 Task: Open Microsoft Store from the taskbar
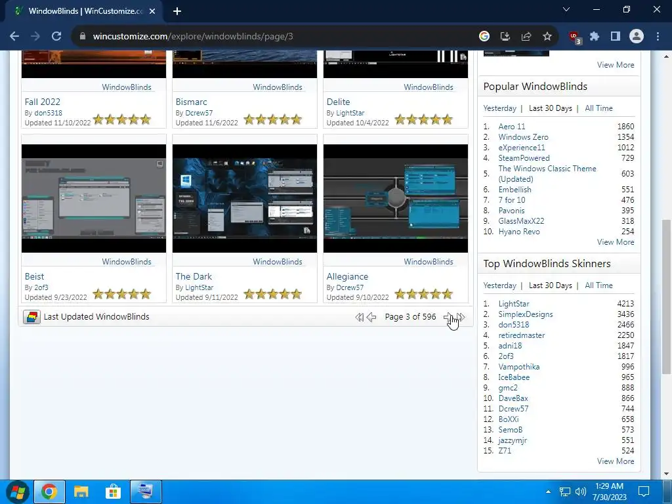pos(113,492)
